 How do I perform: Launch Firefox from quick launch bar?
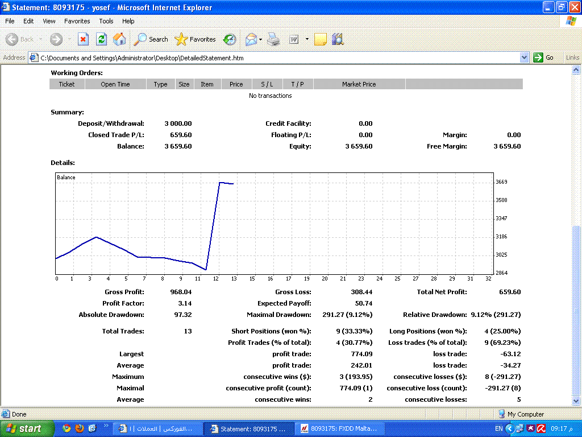click(x=80, y=428)
